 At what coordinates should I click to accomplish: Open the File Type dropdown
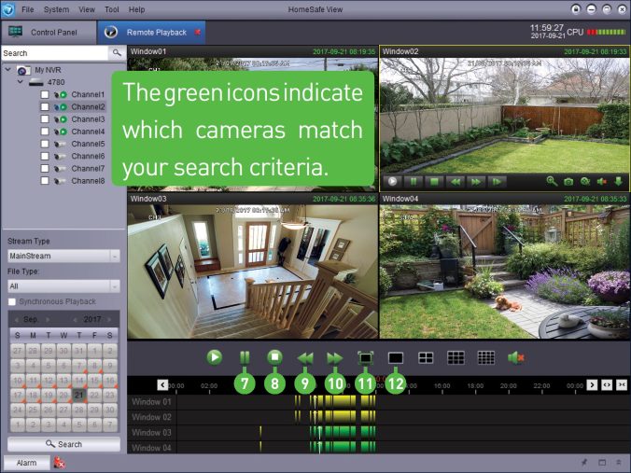(x=63, y=286)
